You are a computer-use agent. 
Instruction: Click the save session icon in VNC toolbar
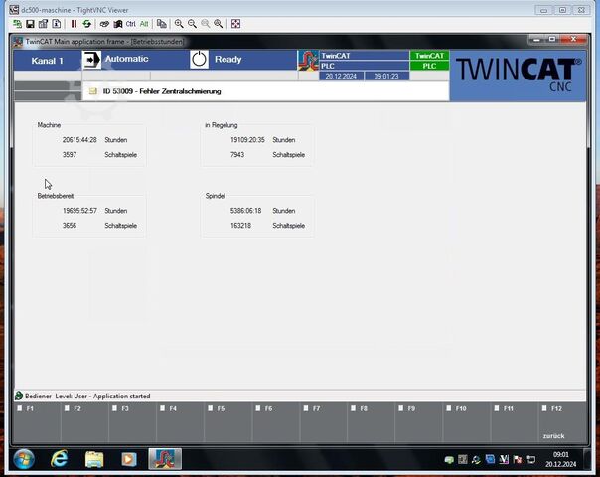[30, 23]
